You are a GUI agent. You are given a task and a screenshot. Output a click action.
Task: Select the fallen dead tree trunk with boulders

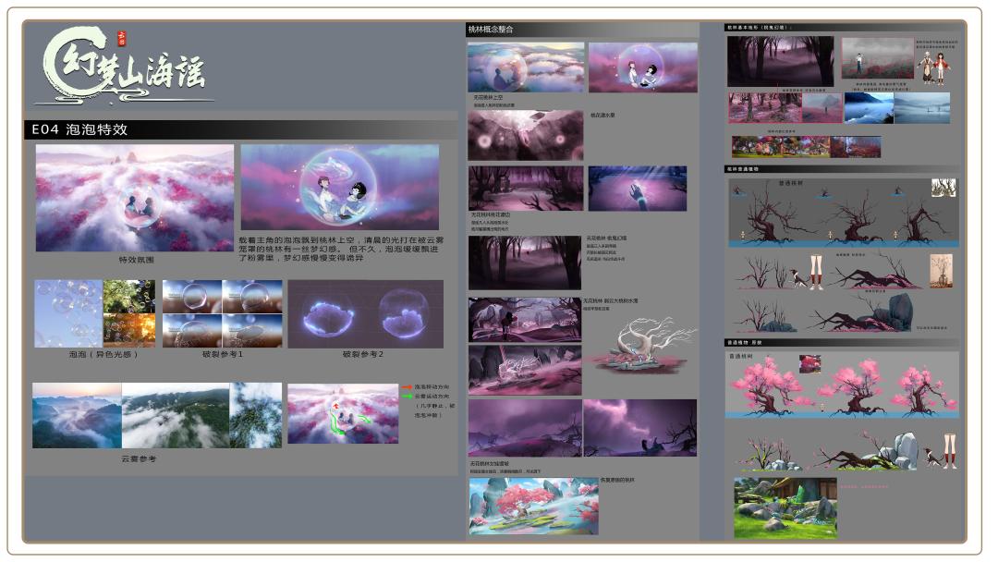(862, 312)
